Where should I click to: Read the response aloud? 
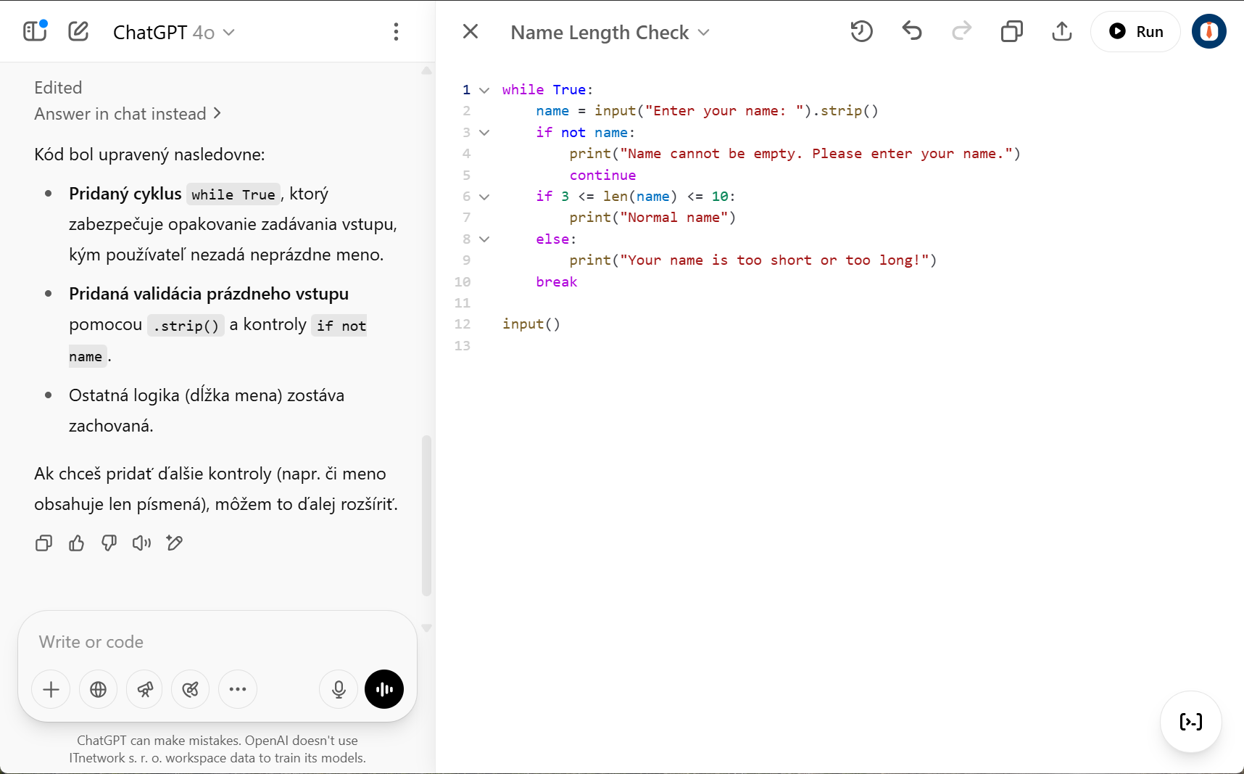click(x=141, y=543)
